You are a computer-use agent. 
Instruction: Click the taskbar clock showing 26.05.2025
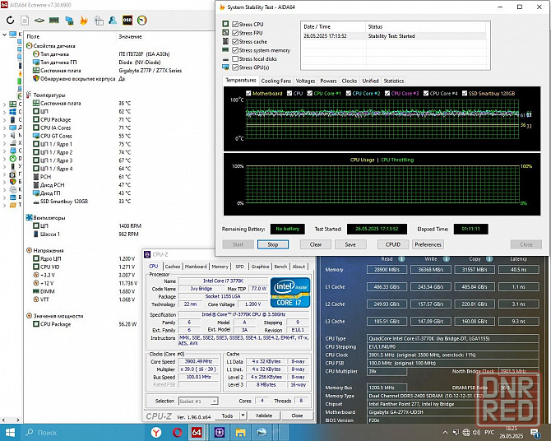tap(512, 432)
